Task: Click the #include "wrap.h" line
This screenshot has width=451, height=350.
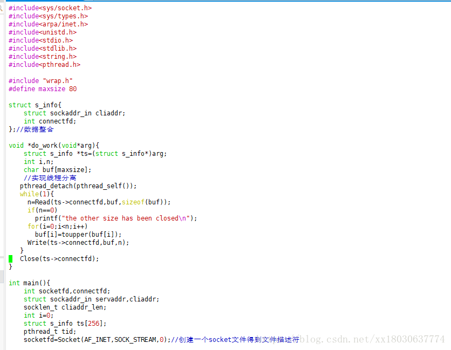Action: click(x=40, y=81)
